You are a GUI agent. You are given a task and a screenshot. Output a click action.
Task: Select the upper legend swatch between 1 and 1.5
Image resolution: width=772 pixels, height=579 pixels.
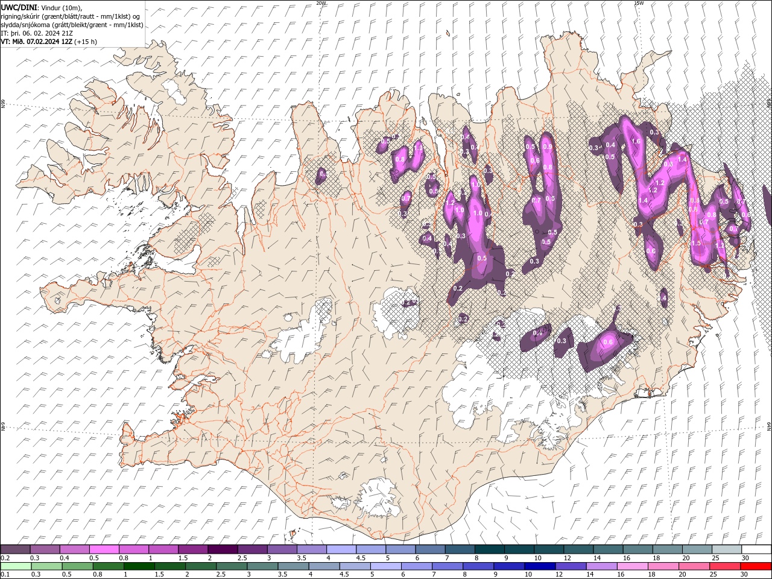click(163, 549)
